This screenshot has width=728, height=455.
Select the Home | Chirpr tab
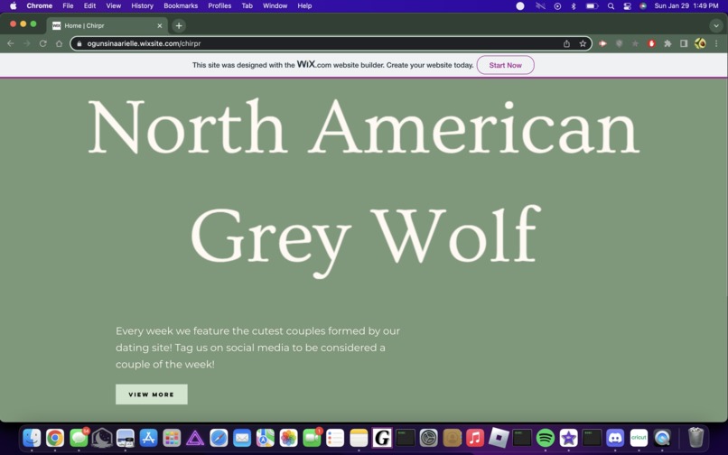pos(107,25)
